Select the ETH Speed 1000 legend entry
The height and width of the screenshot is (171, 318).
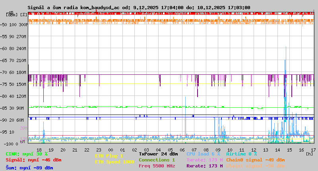point(114,162)
